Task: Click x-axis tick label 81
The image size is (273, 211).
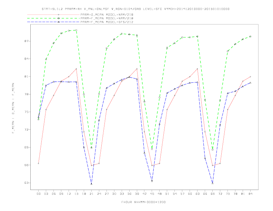Action: [x=243, y=194]
